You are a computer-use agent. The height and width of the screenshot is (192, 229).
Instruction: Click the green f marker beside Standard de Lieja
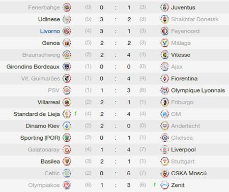coord(76,113)
